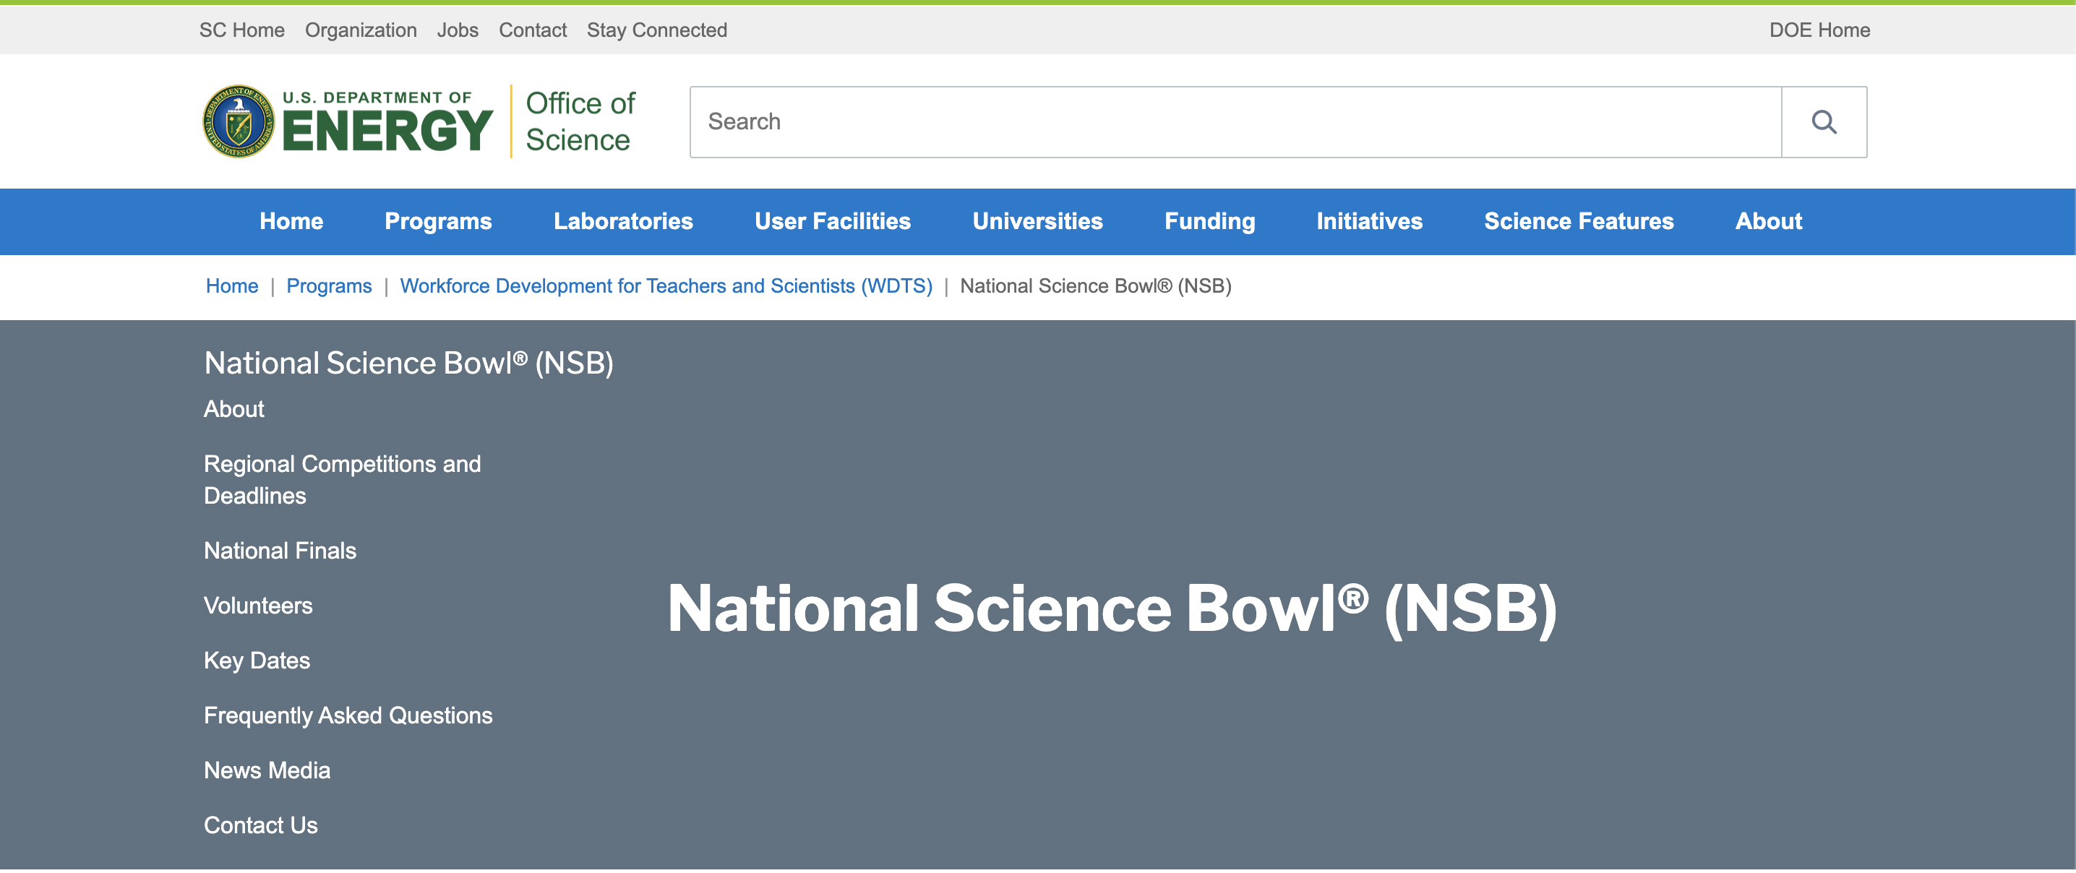The image size is (2076, 873).
Task: Select User Facilities in the navigation bar
Action: point(832,221)
